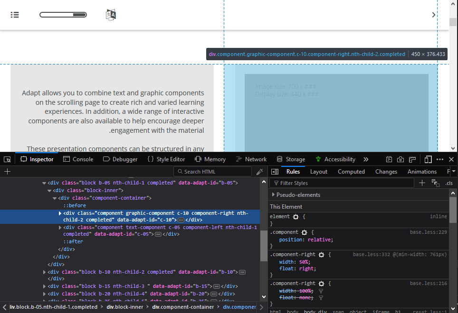Toggle rulers for the page
The image size is (458, 313).
point(412,159)
